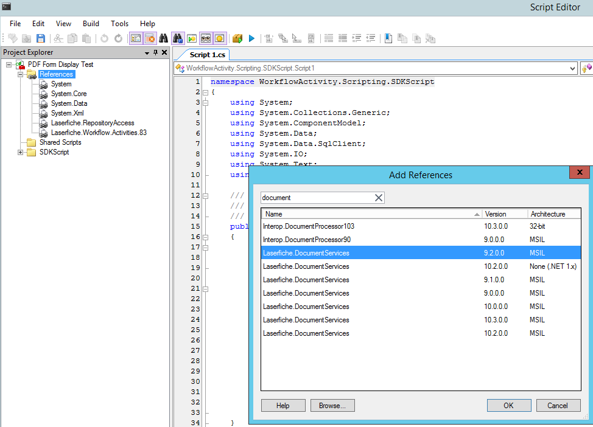This screenshot has width=593, height=427.
Task: Click the lines-block icon next to increase indent
Action: pyautogui.click(x=343, y=38)
